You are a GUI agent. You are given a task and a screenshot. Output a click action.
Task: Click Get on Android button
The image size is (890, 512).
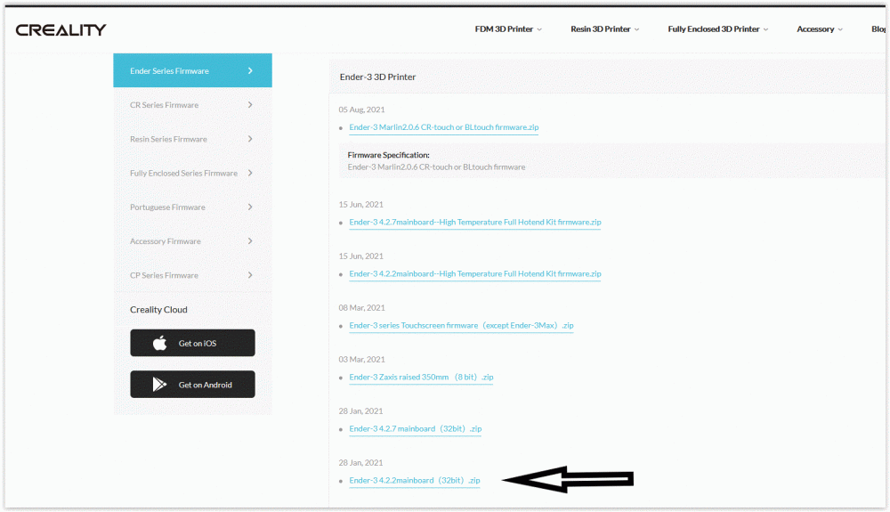pos(192,385)
